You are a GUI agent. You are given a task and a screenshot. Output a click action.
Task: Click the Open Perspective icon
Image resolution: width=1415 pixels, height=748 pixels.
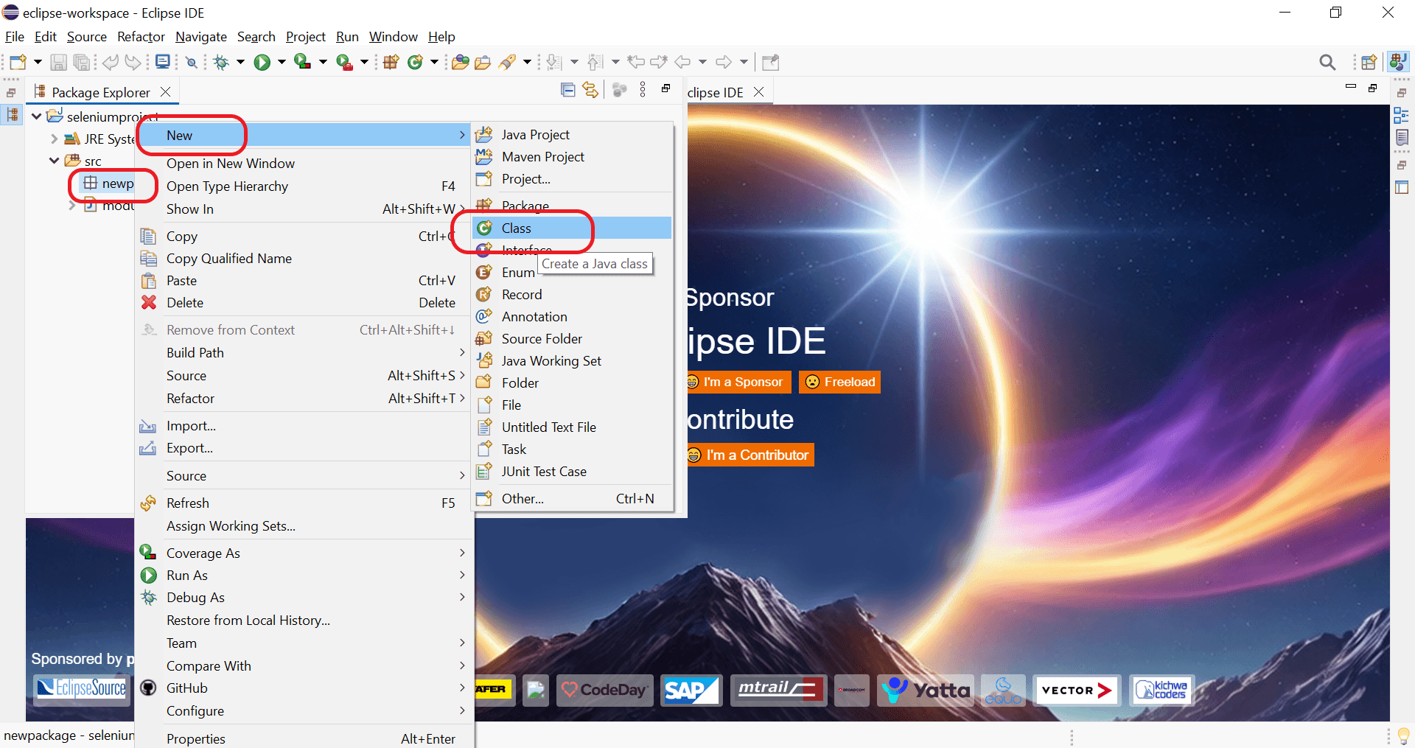(x=1369, y=63)
